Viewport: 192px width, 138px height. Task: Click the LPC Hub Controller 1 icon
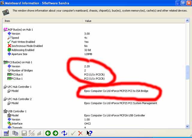click(5, 87)
